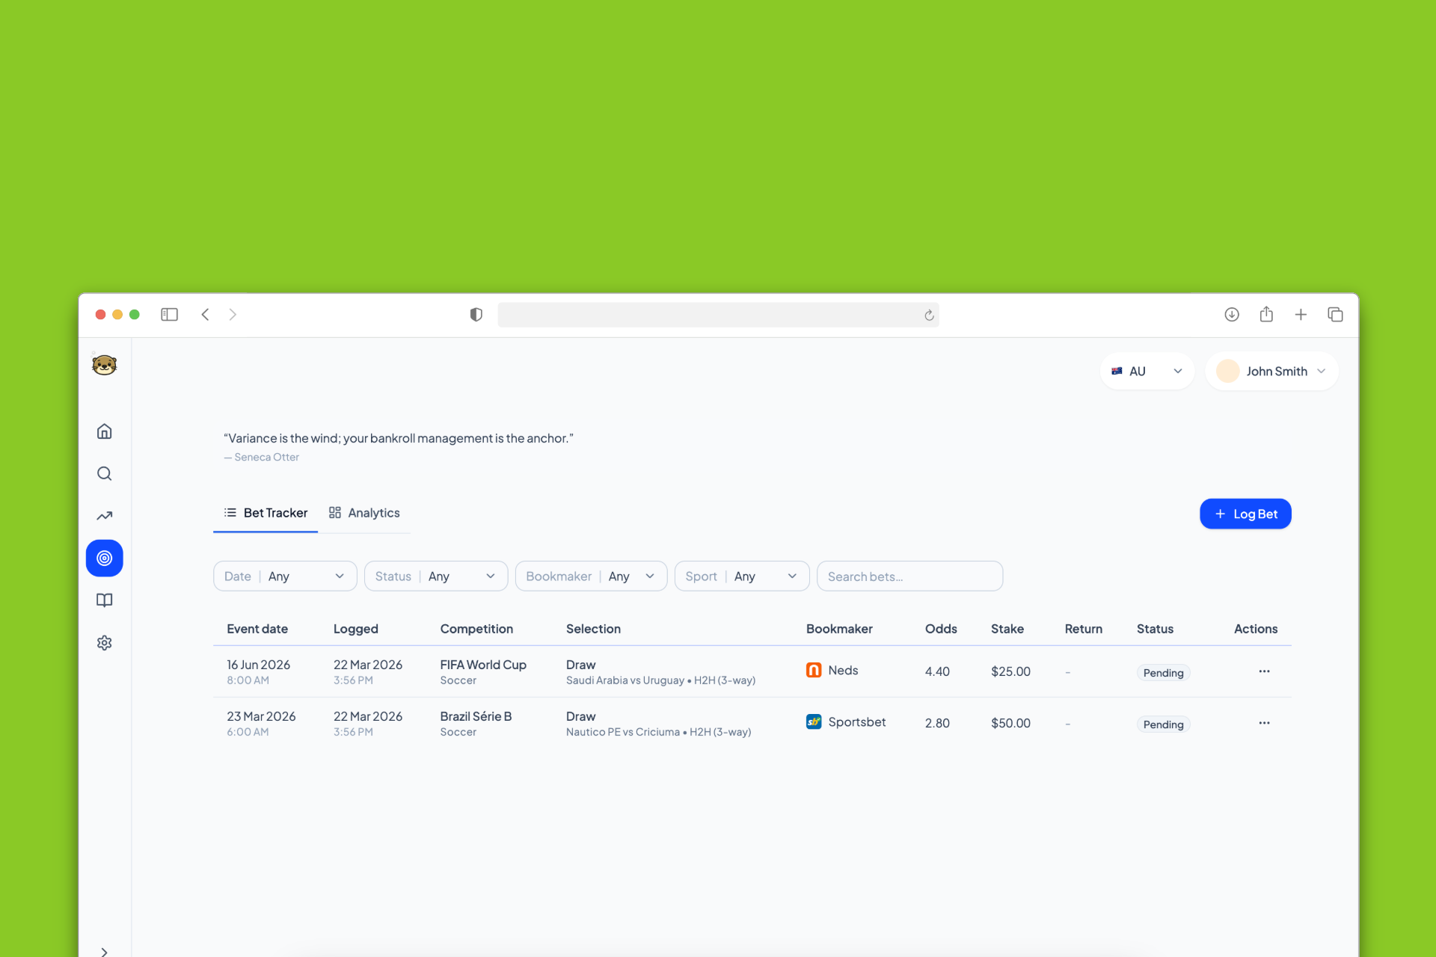Click the browser reload page icon
Image resolution: width=1436 pixels, height=957 pixels.
point(929,316)
